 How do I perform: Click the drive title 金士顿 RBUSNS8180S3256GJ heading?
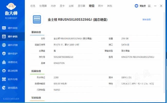click(x=78, y=20)
